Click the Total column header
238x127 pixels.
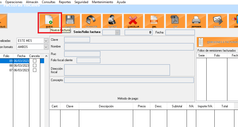click(225, 106)
